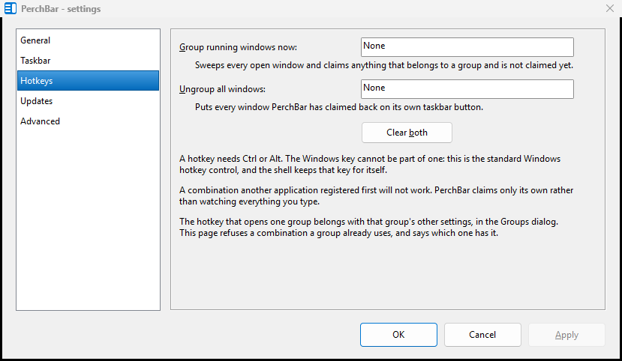Image resolution: width=622 pixels, height=361 pixels.
Task: Click the PerchBar app icon in title bar
Action: coord(11,8)
